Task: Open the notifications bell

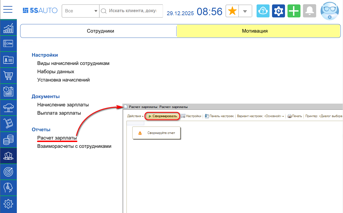Action: pyautogui.click(x=309, y=11)
